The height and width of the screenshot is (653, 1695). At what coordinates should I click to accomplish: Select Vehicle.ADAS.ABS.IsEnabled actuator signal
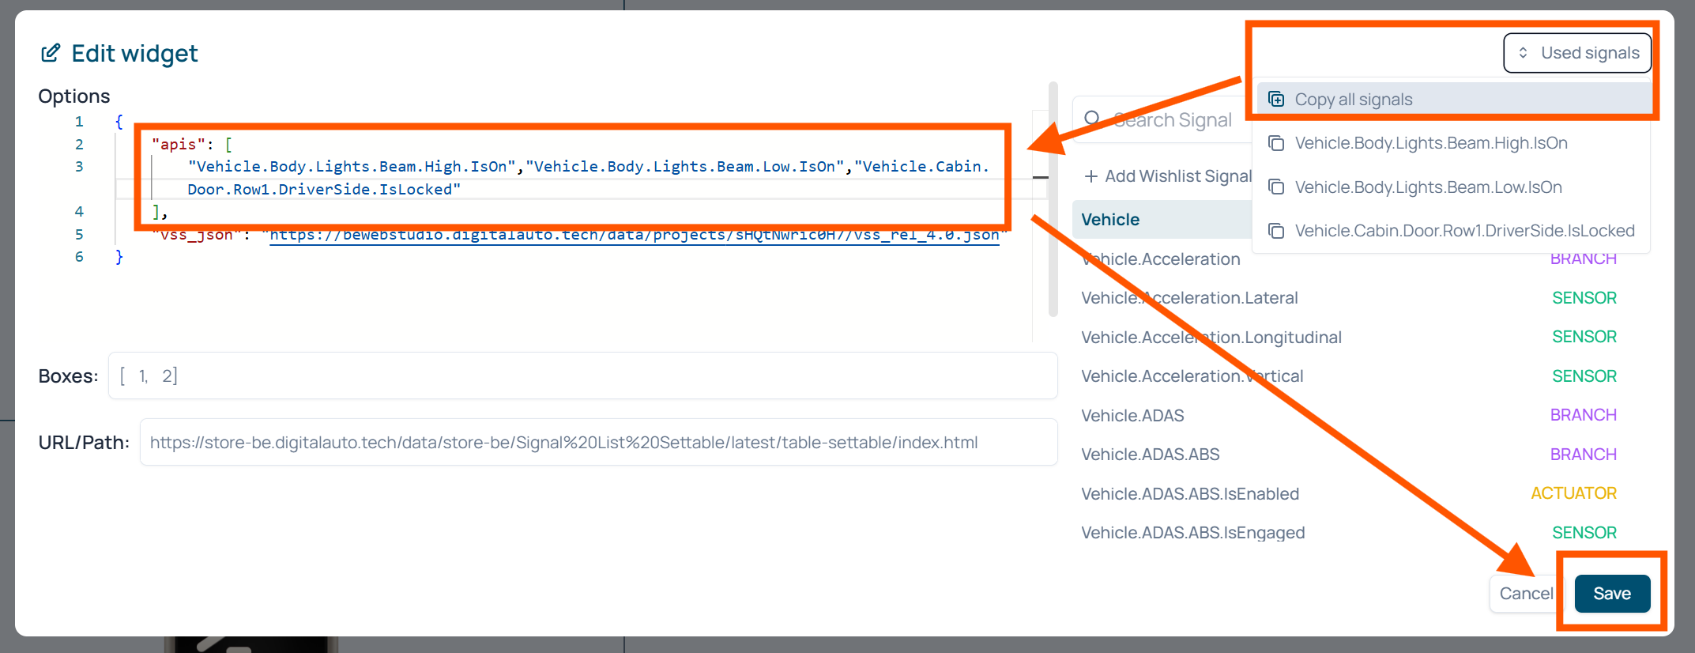pyautogui.click(x=1189, y=494)
